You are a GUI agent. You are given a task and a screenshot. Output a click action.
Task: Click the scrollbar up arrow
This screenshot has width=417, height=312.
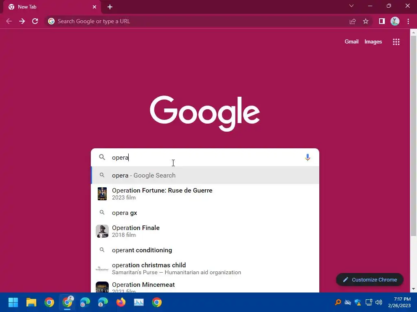coord(413,32)
